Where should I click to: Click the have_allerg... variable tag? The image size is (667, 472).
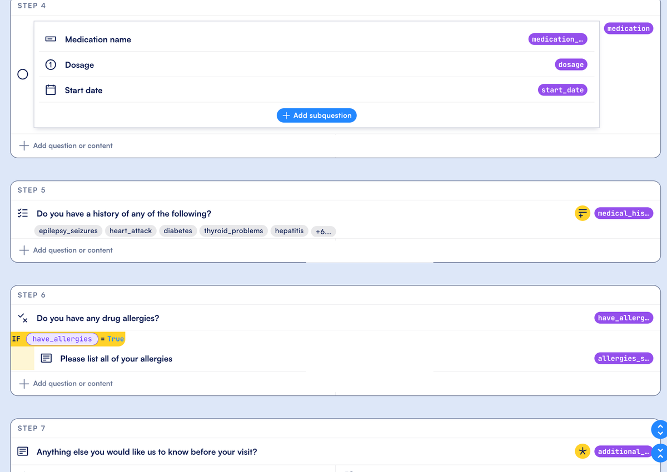coord(624,318)
